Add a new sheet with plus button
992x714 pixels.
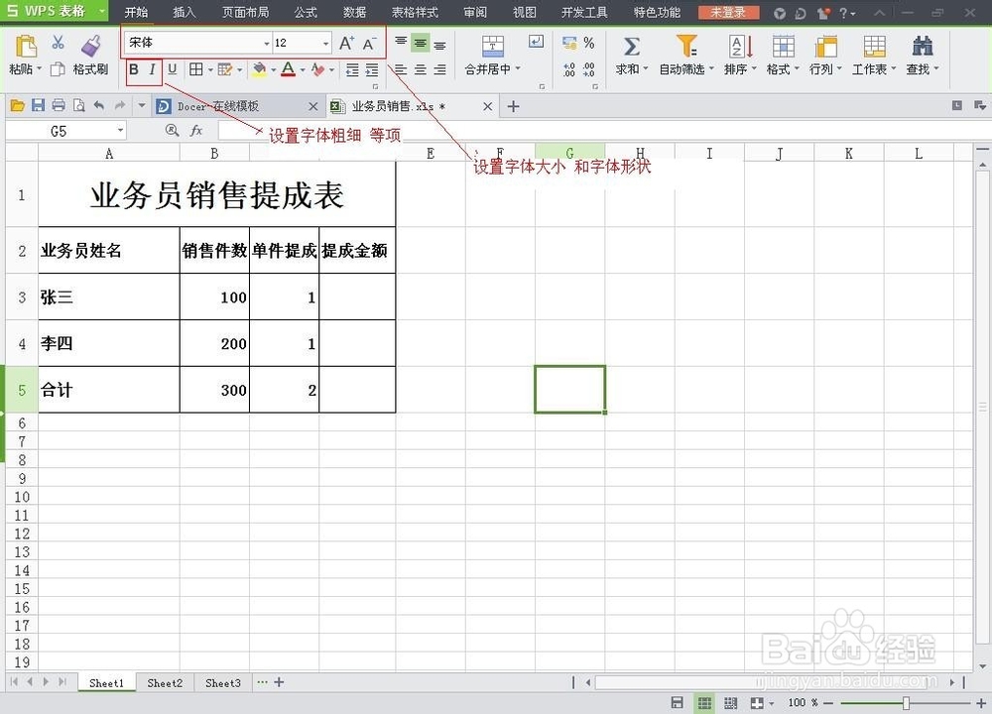click(x=279, y=682)
